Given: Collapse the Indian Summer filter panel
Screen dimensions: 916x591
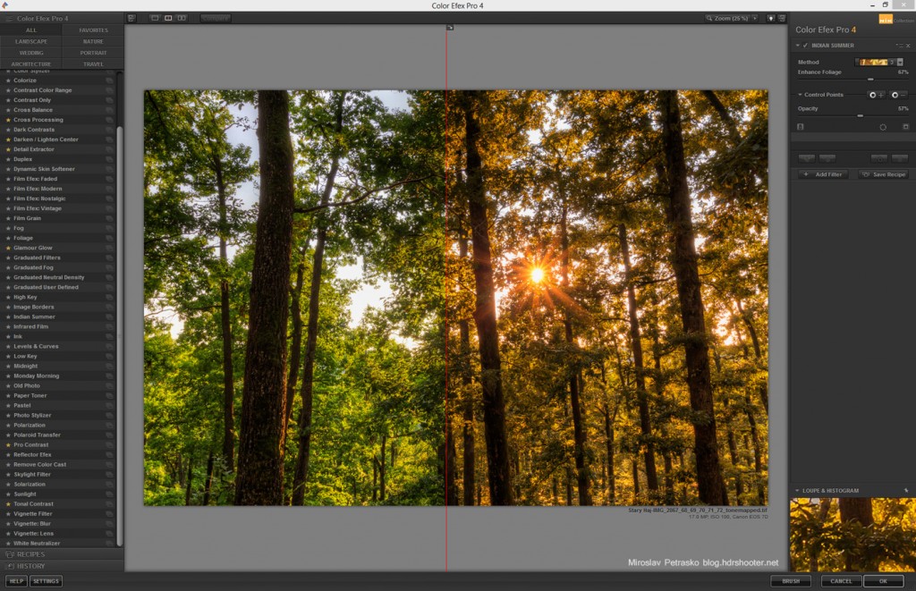Looking at the screenshot, I should (797, 46).
